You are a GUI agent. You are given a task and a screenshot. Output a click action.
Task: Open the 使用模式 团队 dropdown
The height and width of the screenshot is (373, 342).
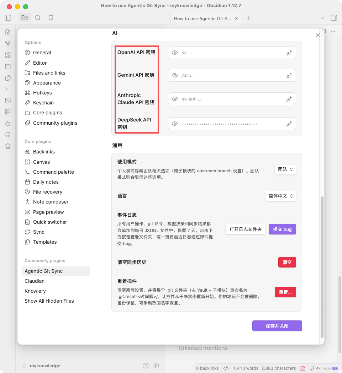[x=285, y=169]
